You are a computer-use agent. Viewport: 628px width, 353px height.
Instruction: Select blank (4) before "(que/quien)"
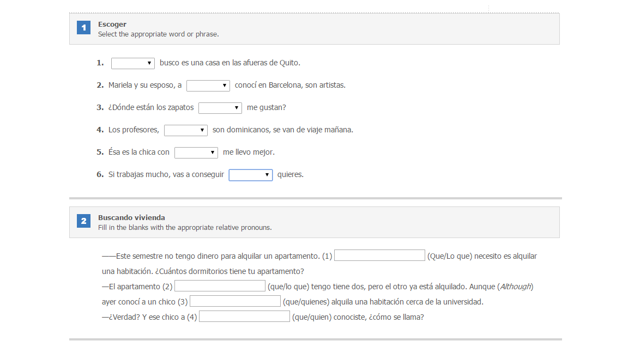point(244,316)
